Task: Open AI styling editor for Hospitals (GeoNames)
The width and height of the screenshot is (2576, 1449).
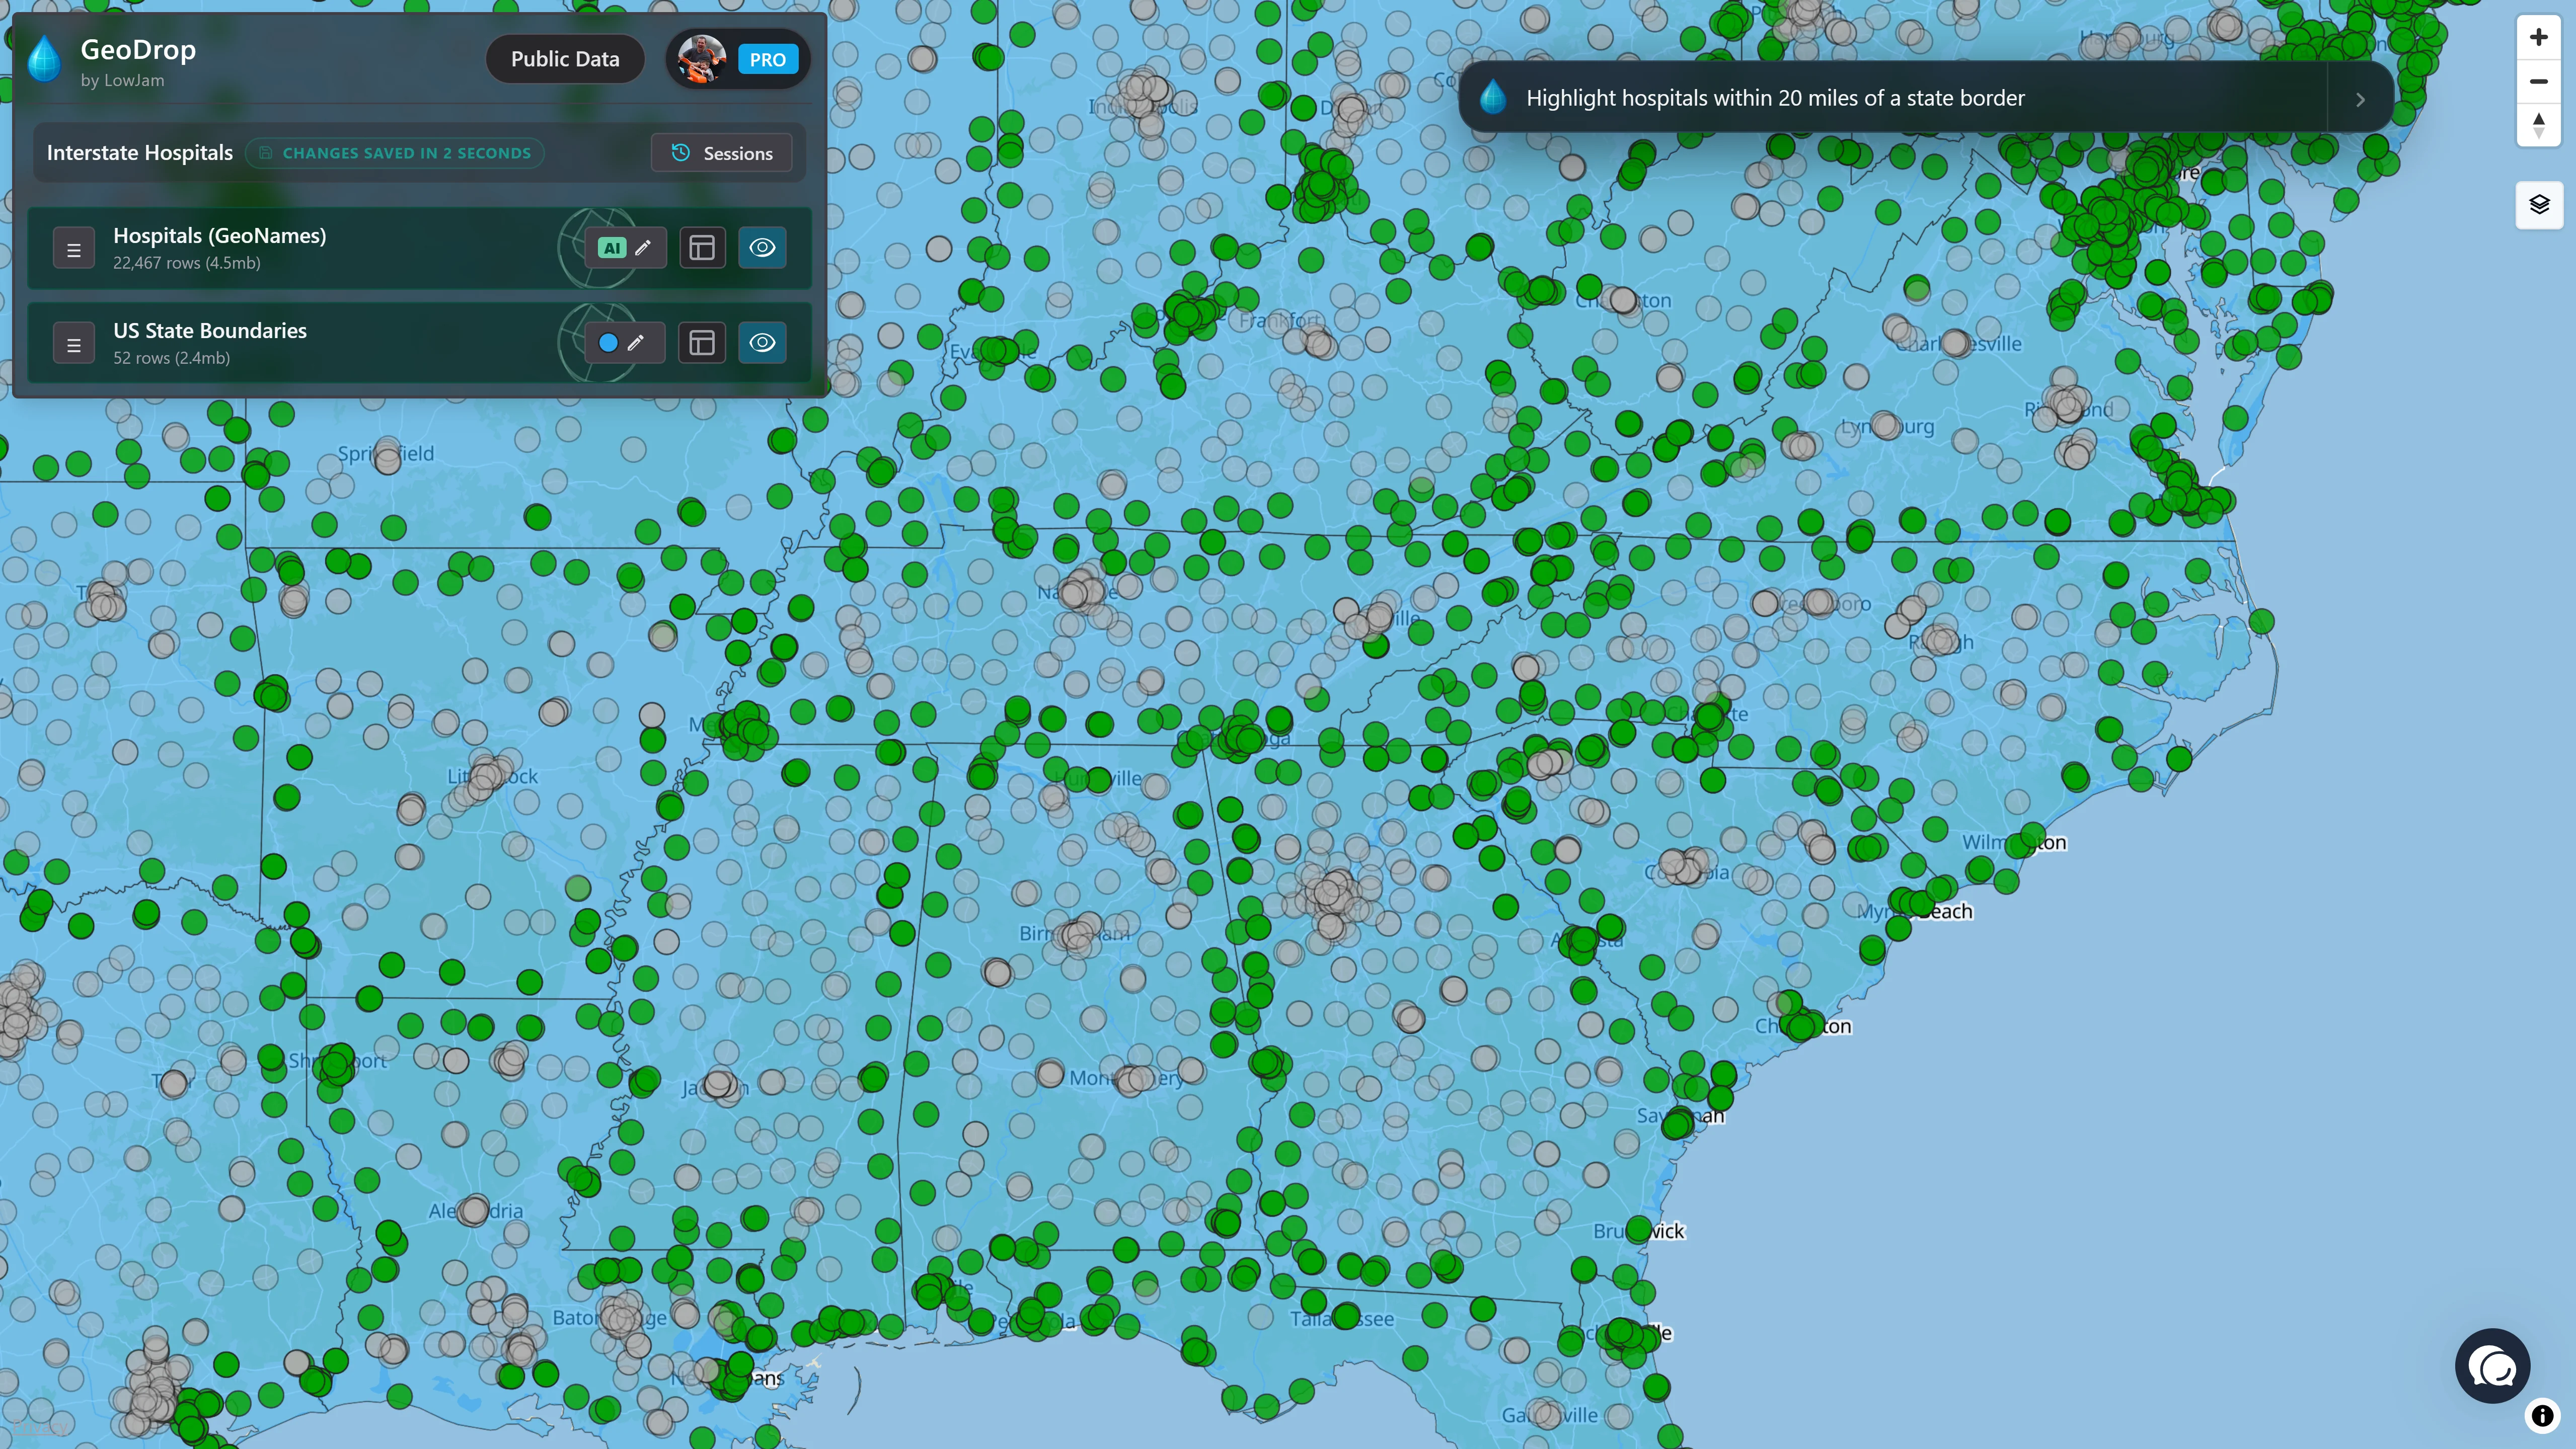Action: pyautogui.click(x=612, y=248)
